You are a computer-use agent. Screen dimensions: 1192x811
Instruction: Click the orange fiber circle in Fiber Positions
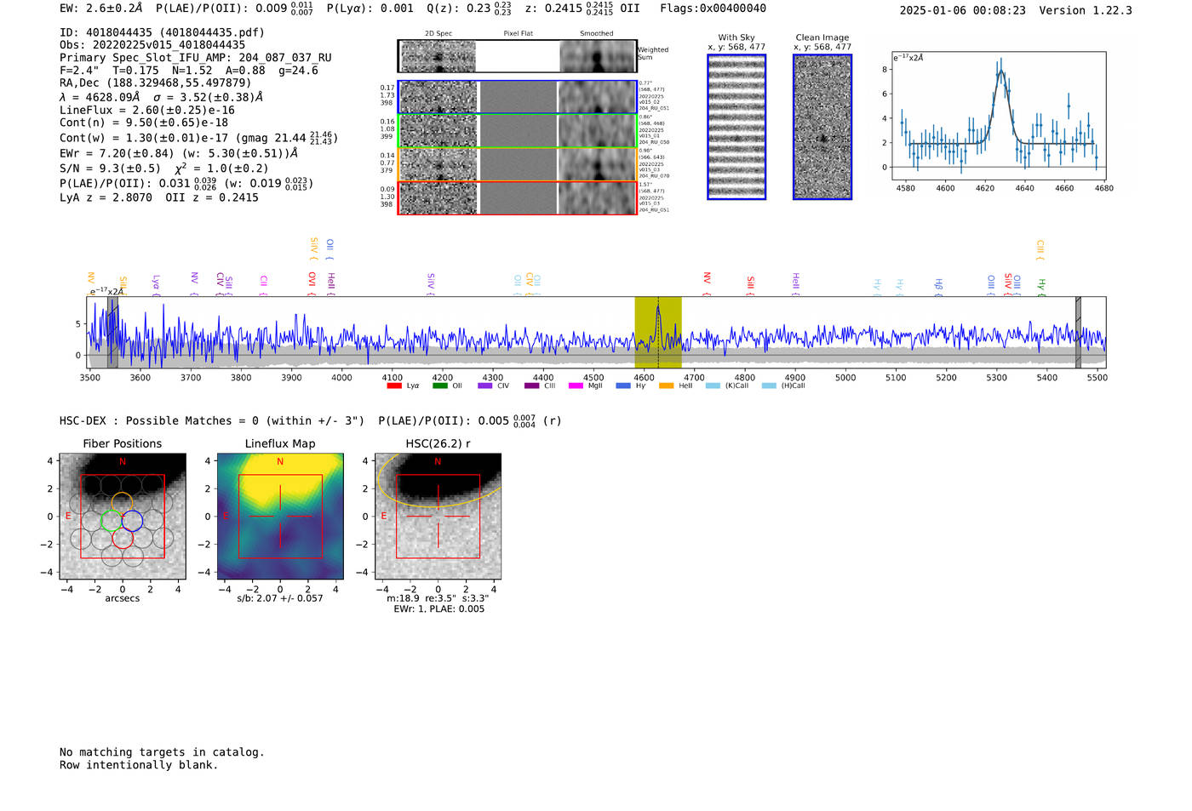tap(122, 503)
